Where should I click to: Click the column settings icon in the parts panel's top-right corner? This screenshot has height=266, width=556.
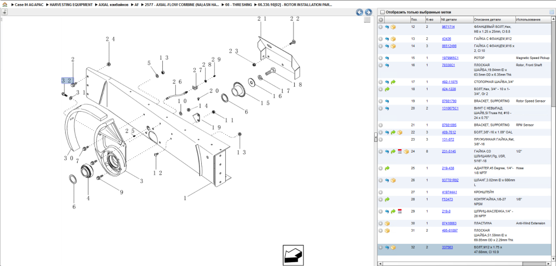coord(552,12)
